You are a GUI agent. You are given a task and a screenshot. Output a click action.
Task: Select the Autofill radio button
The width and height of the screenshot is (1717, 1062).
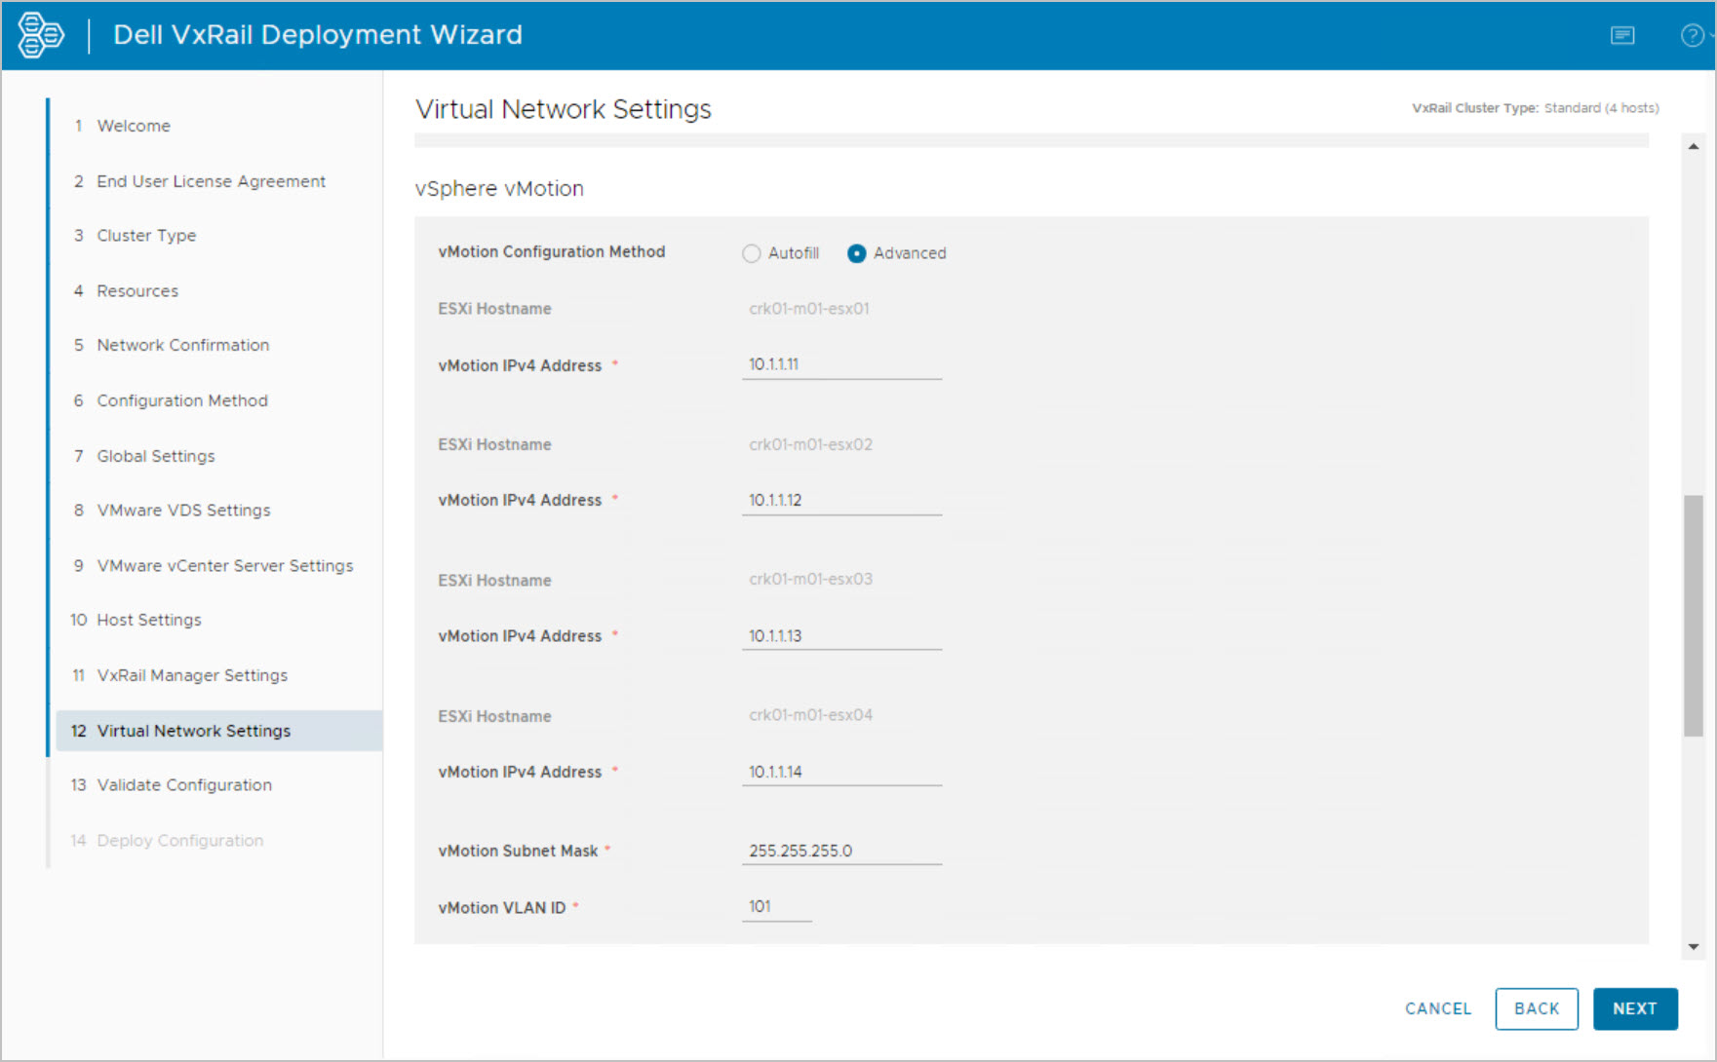751,253
